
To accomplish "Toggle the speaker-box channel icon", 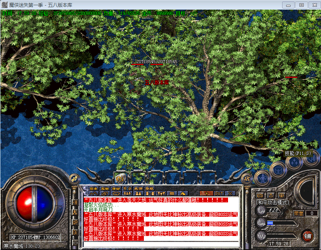I will [x=75, y=232].
